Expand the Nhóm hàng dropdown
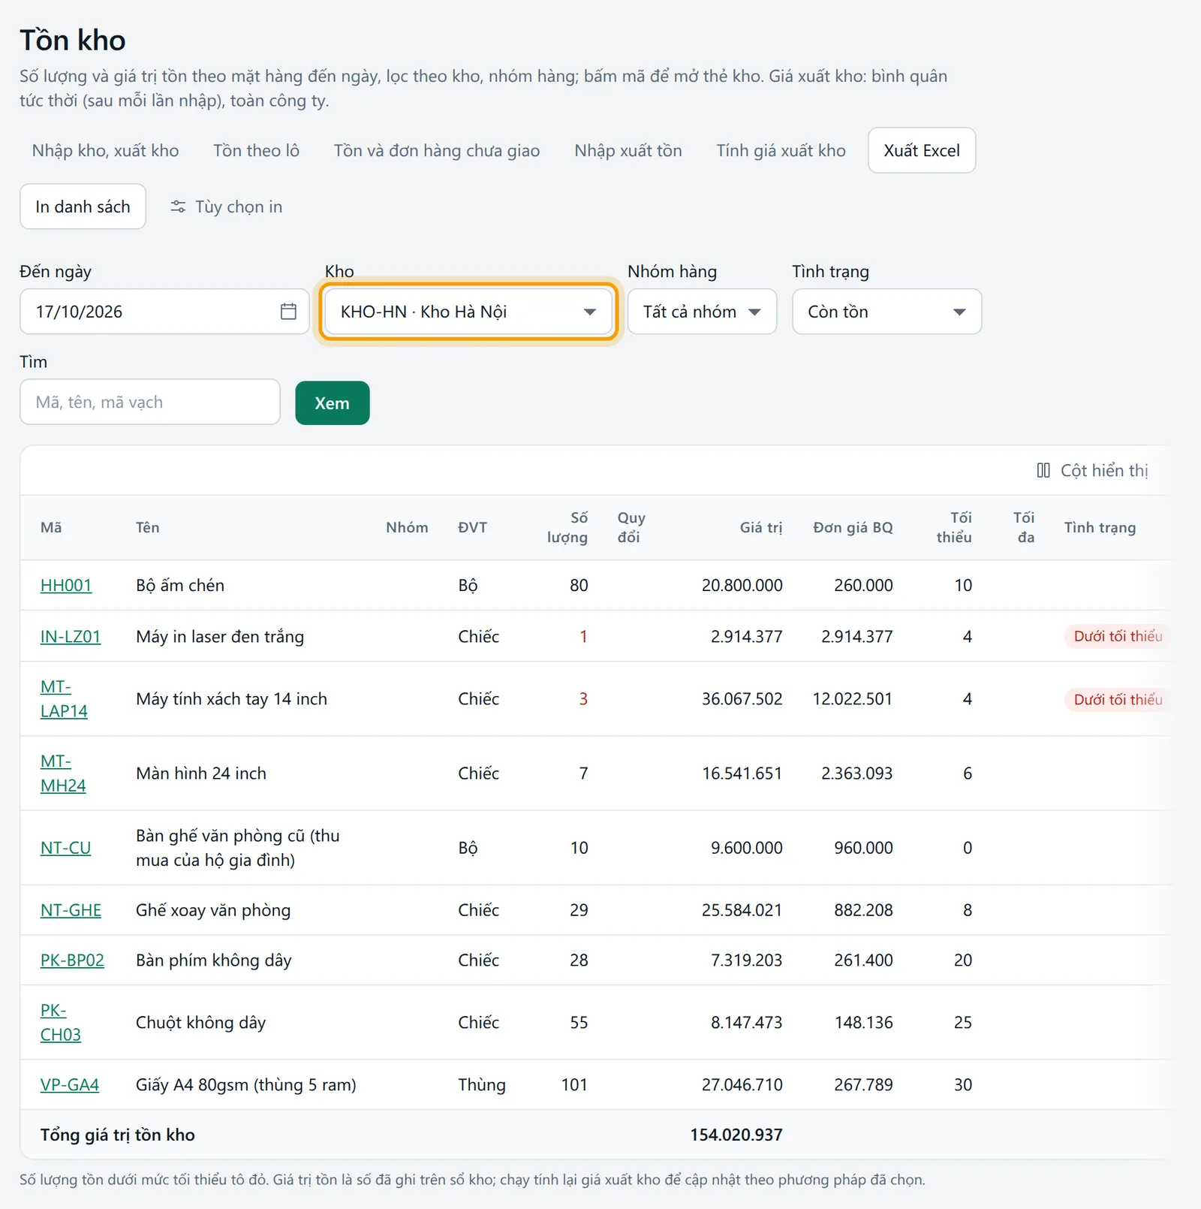The image size is (1201, 1209). coord(702,312)
